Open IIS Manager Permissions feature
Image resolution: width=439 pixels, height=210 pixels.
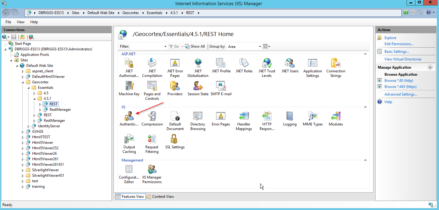coord(152,174)
